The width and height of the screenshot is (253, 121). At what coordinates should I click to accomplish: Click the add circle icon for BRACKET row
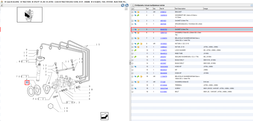point(132,12)
